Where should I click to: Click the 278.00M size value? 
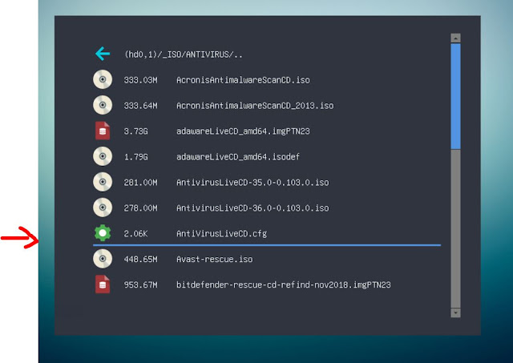(141, 208)
